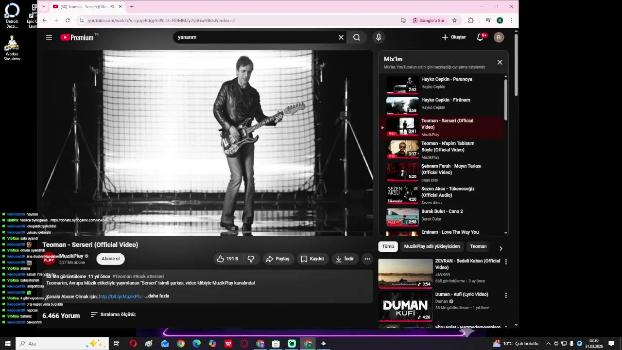This screenshot has height=350, width=622.
Task: Open more actions three-dot menu below video
Action: point(367,259)
